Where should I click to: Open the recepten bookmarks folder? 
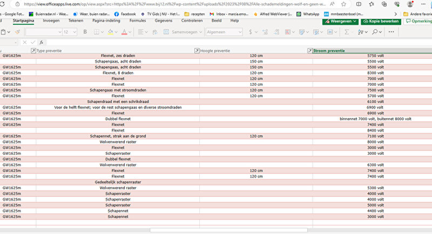194,14
